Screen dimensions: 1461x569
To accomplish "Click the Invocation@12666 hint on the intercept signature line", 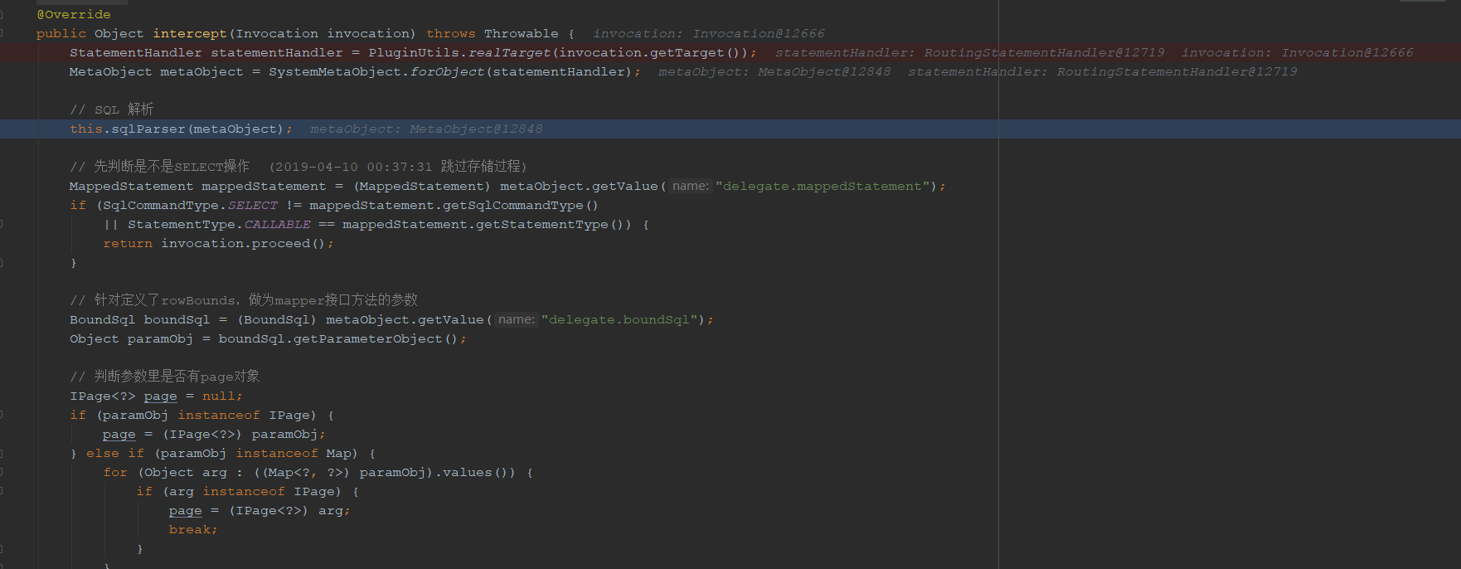I will (x=758, y=34).
